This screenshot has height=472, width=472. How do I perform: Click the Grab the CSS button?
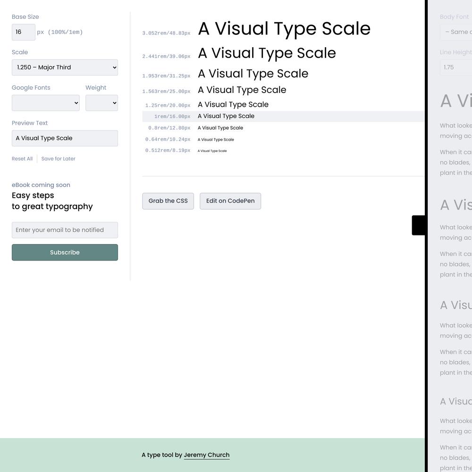tap(168, 201)
